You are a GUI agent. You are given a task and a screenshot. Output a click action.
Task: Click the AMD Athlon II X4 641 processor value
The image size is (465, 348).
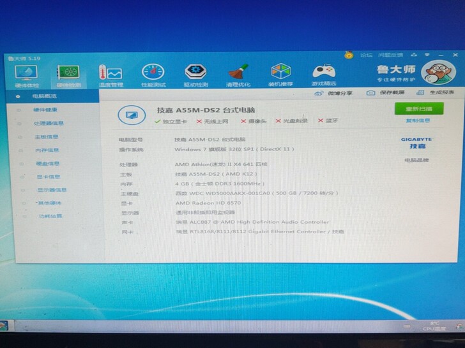pyautogui.click(x=221, y=164)
